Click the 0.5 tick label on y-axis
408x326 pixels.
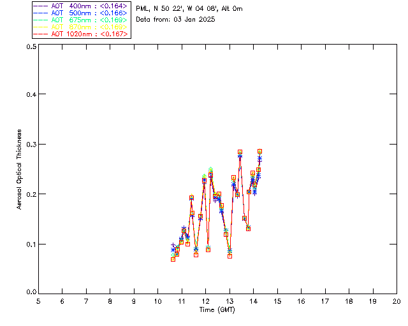[x=31, y=47]
